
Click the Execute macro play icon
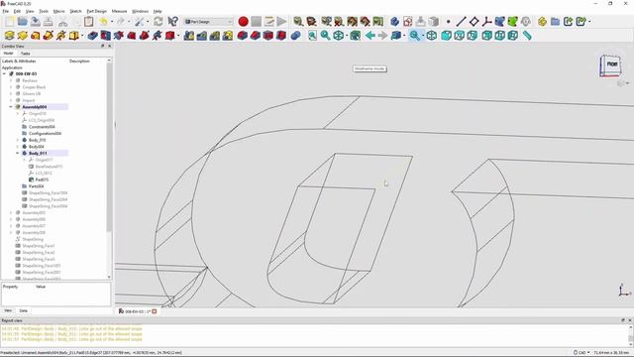click(281, 22)
